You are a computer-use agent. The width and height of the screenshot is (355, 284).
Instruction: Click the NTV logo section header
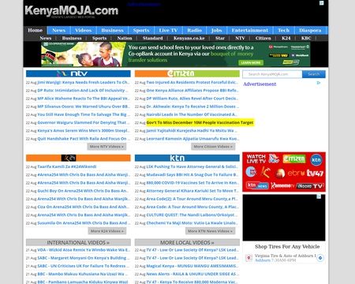78,73
